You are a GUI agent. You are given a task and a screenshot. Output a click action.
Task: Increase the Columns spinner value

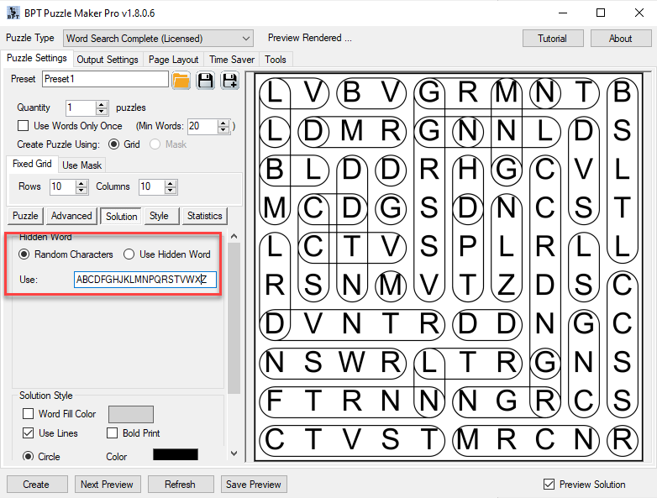pyautogui.click(x=171, y=183)
